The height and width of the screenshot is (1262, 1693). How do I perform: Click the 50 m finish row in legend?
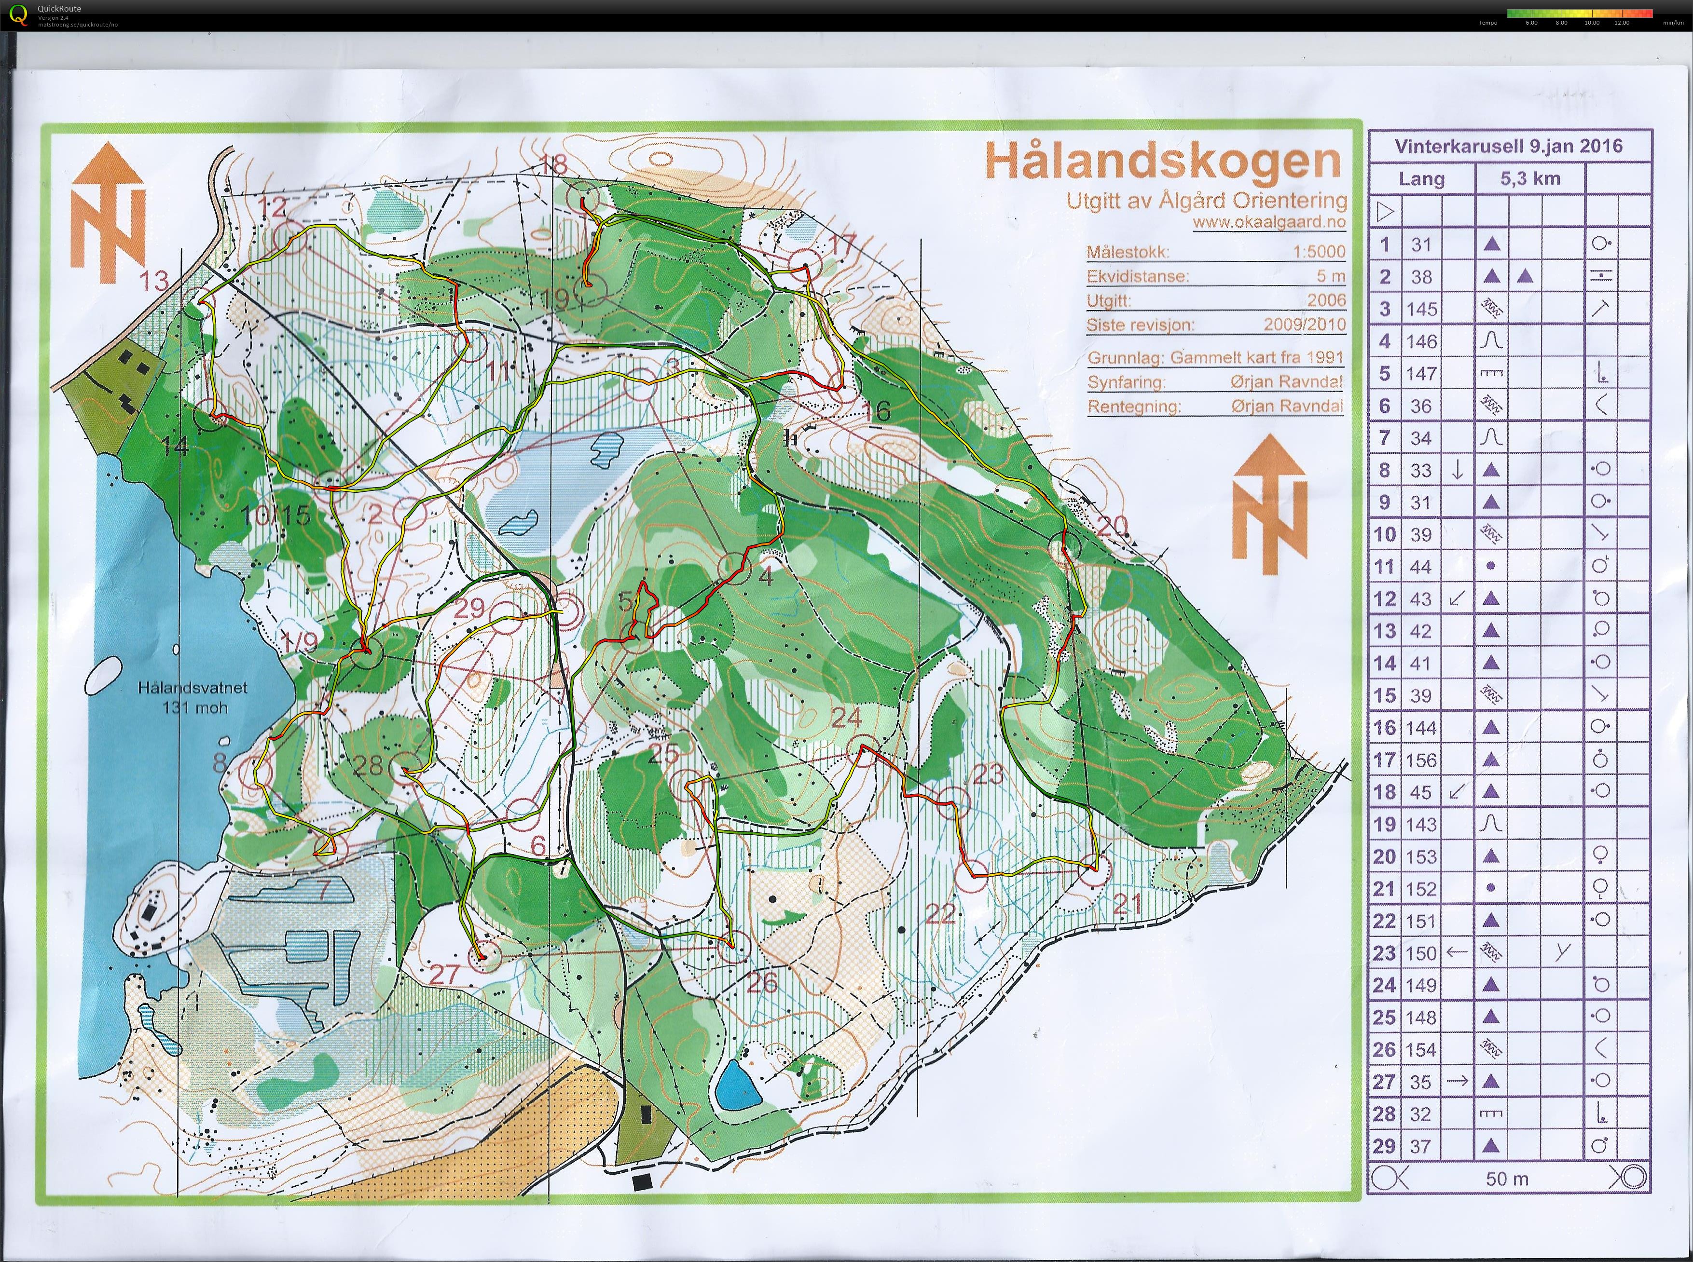coord(1507,1179)
